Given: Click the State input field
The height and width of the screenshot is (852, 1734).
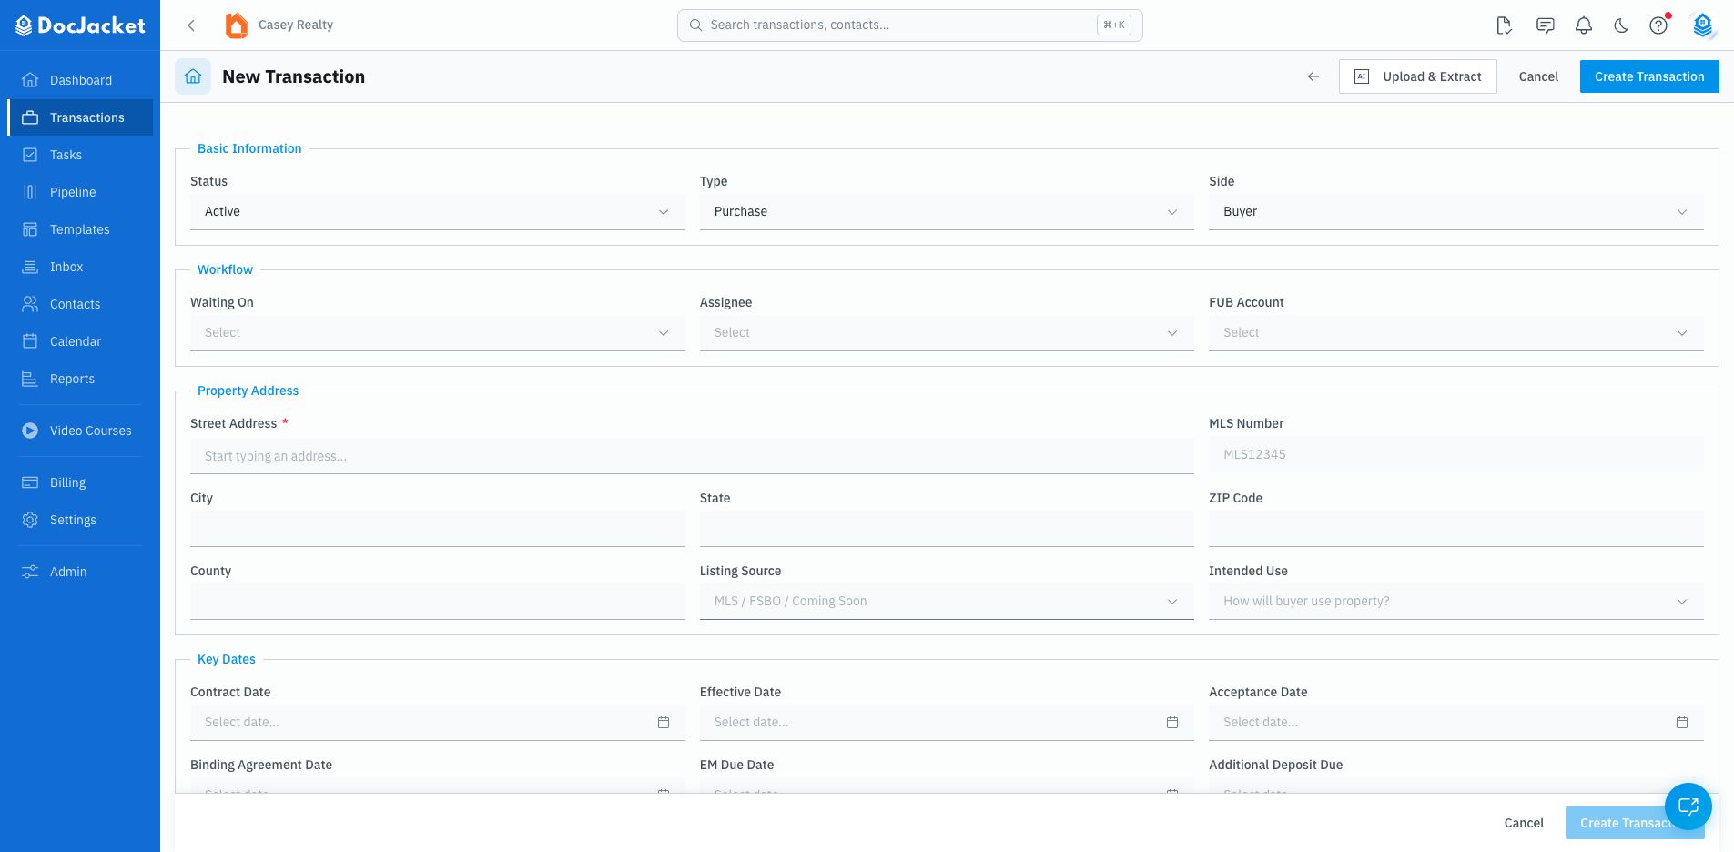Looking at the screenshot, I should pyautogui.click(x=947, y=529).
